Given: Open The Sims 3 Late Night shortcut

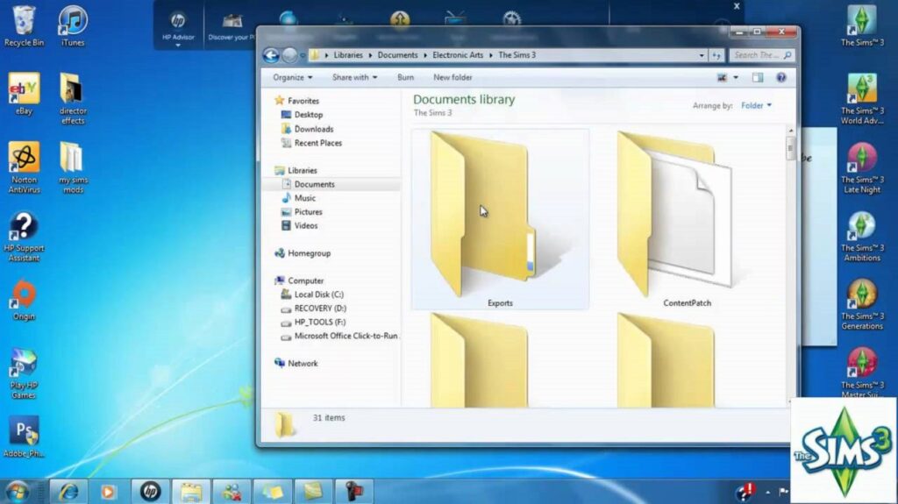Looking at the screenshot, I should (x=862, y=167).
